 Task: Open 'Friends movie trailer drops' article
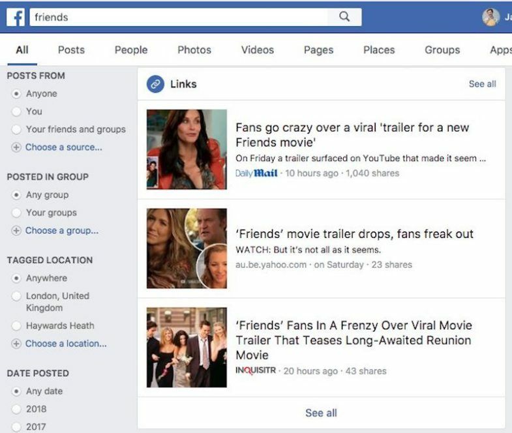pos(354,234)
